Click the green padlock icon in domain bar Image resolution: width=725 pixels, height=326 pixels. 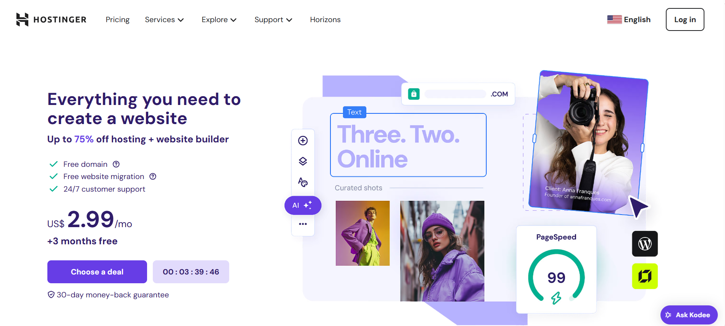[414, 94]
